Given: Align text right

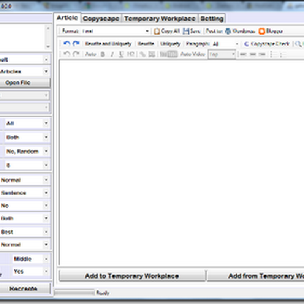Looking at the screenshot, I should [262, 54].
